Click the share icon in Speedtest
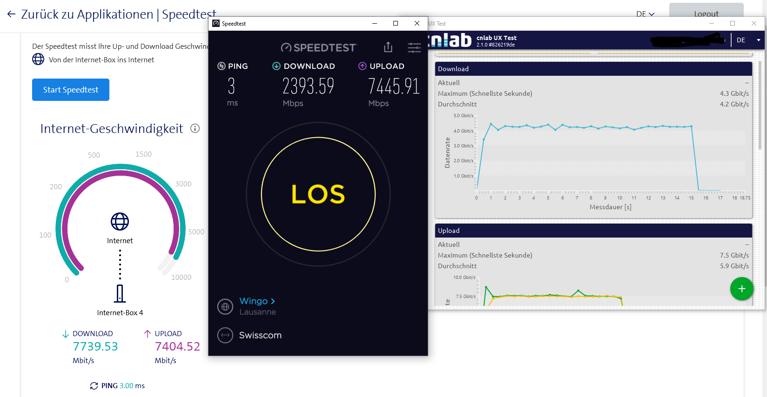The height and width of the screenshot is (397, 767). pyautogui.click(x=388, y=47)
